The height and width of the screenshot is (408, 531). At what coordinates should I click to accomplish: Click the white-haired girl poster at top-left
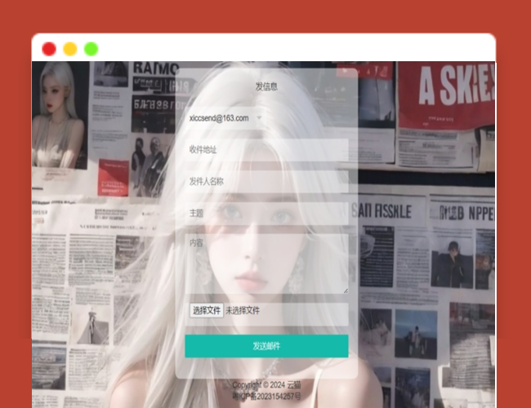60,114
